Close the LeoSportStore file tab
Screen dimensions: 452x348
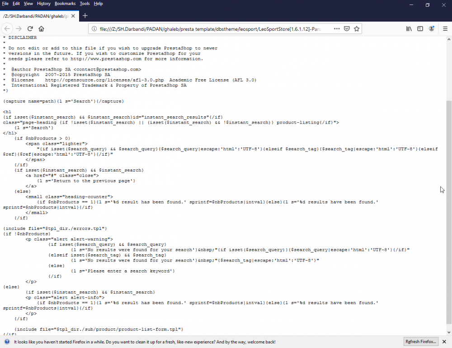pyautogui.click(x=73, y=15)
